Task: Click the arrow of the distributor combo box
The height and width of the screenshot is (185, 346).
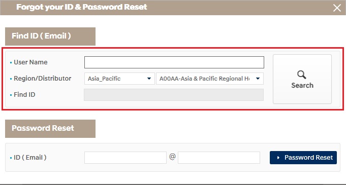Action: 258,79
